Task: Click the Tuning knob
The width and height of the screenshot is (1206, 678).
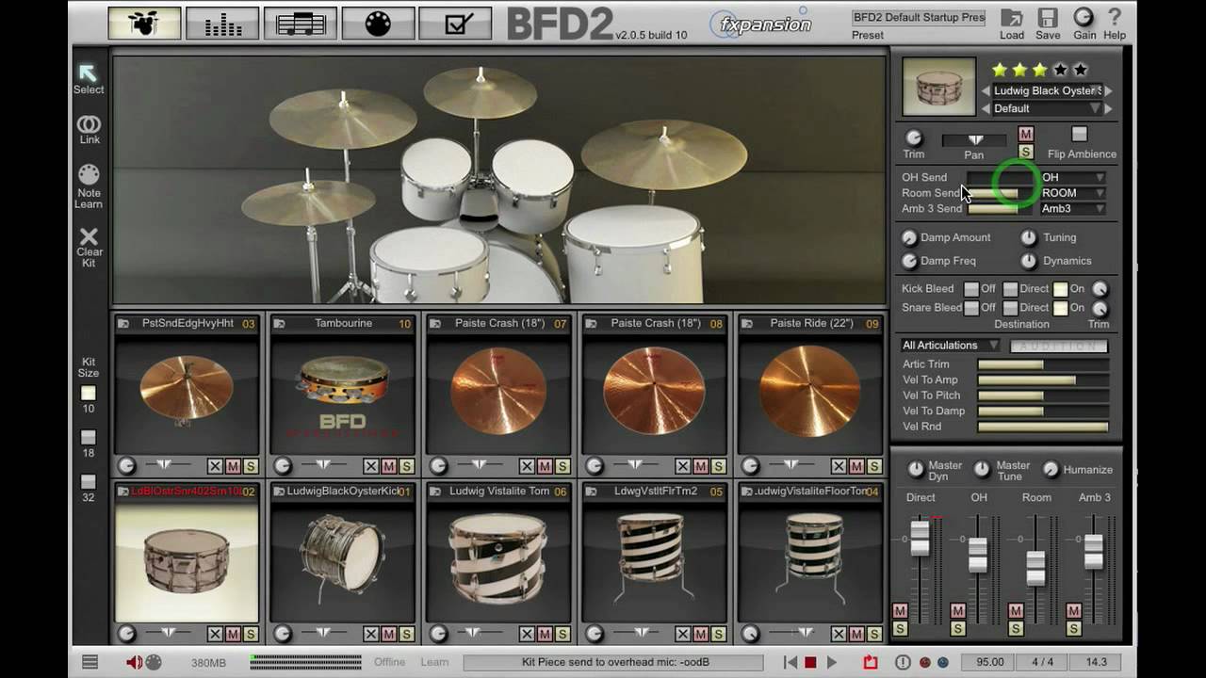Action: coord(1029,238)
